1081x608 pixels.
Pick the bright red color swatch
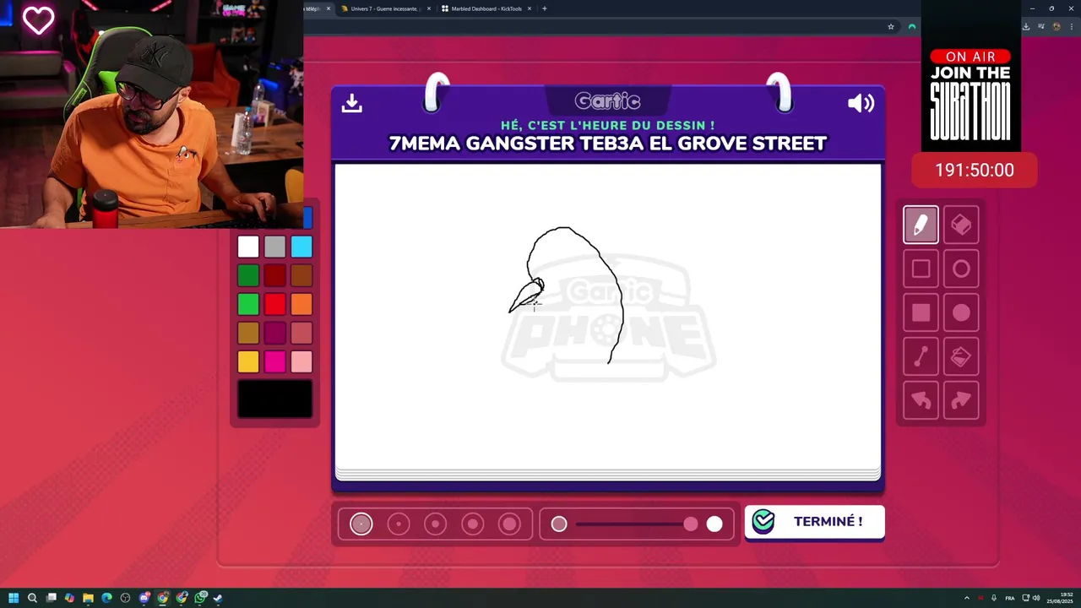(x=274, y=304)
